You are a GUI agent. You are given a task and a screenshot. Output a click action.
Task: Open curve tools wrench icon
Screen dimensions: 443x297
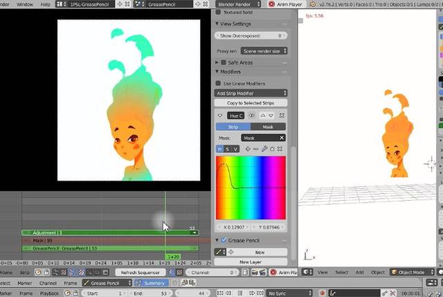click(x=264, y=149)
